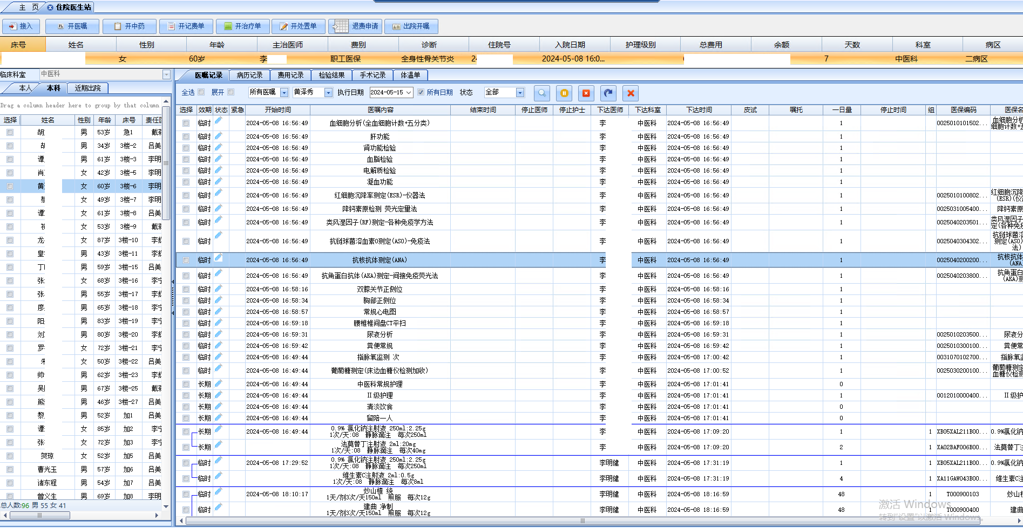The height and width of the screenshot is (528, 1023).
Task: Open the 临床科室 department dropdown
Action: point(166,74)
